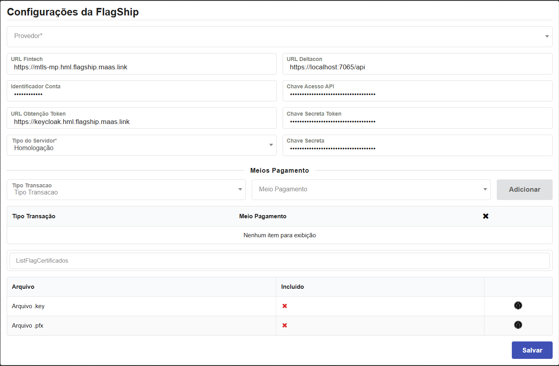The width and height of the screenshot is (559, 366).
Task: Click the Chave Acesso API field
Action: pos(417,94)
